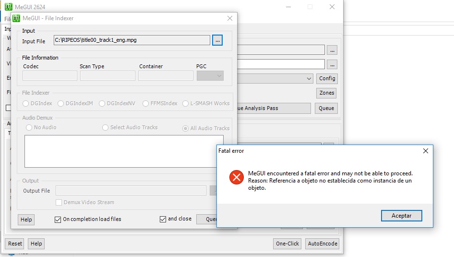Click the Queue Analysis Pass button
This screenshot has height=257, width=454.
(x=274, y=109)
